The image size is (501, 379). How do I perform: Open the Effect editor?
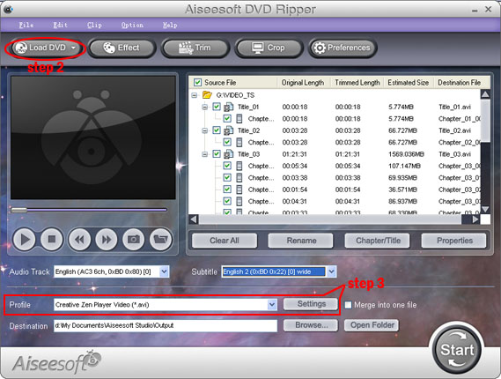pos(122,48)
